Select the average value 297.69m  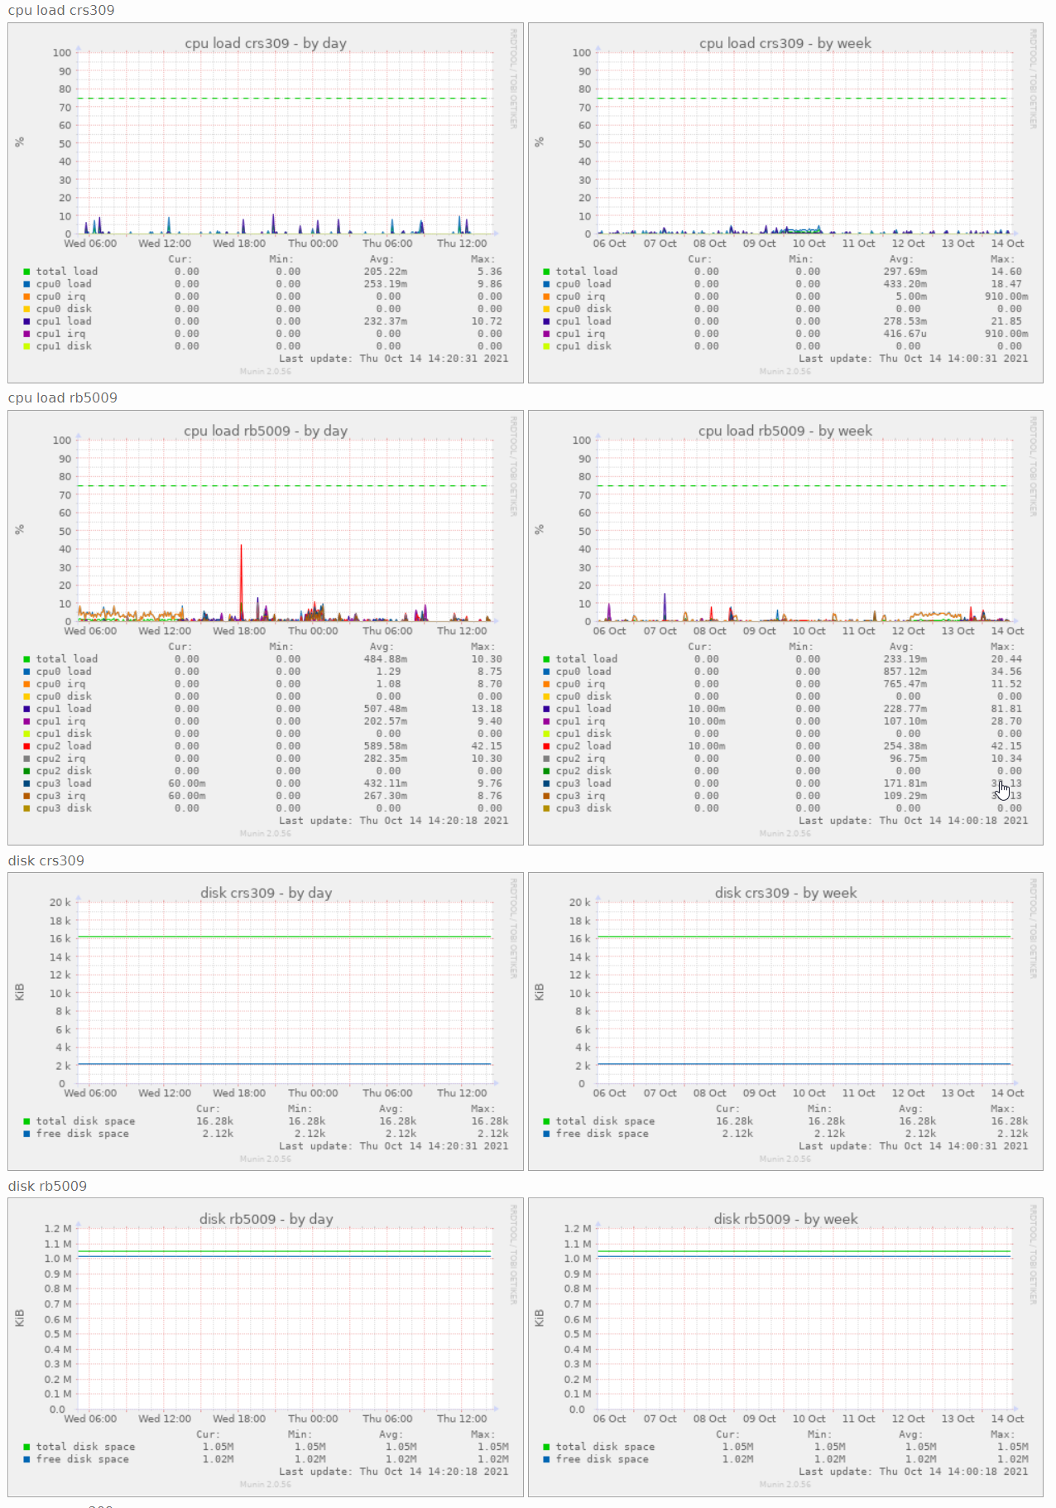905,272
